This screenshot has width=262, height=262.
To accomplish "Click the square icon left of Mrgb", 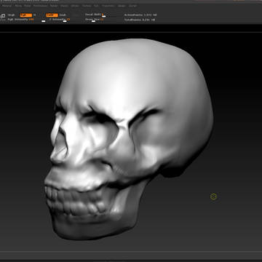I will point(3,16).
